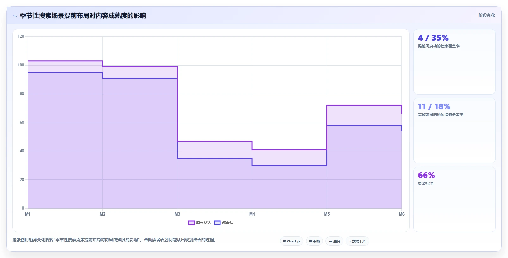
Task: Click the 66% metric value
Action: pyautogui.click(x=426, y=175)
